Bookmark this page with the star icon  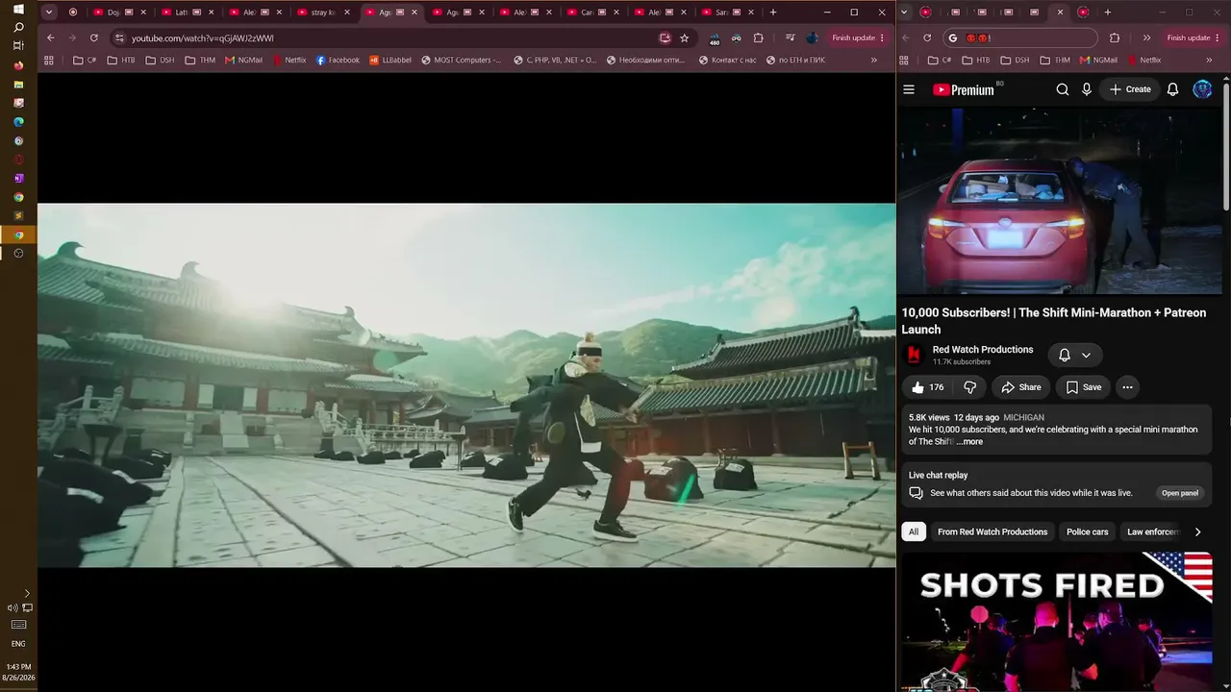(685, 37)
